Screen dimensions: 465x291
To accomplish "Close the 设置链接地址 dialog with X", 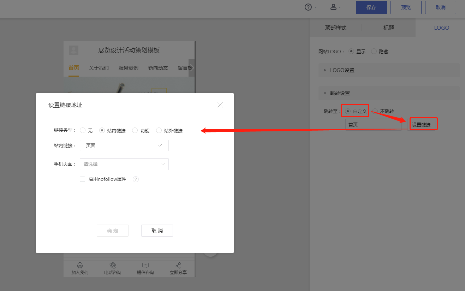I will click(x=220, y=105).
